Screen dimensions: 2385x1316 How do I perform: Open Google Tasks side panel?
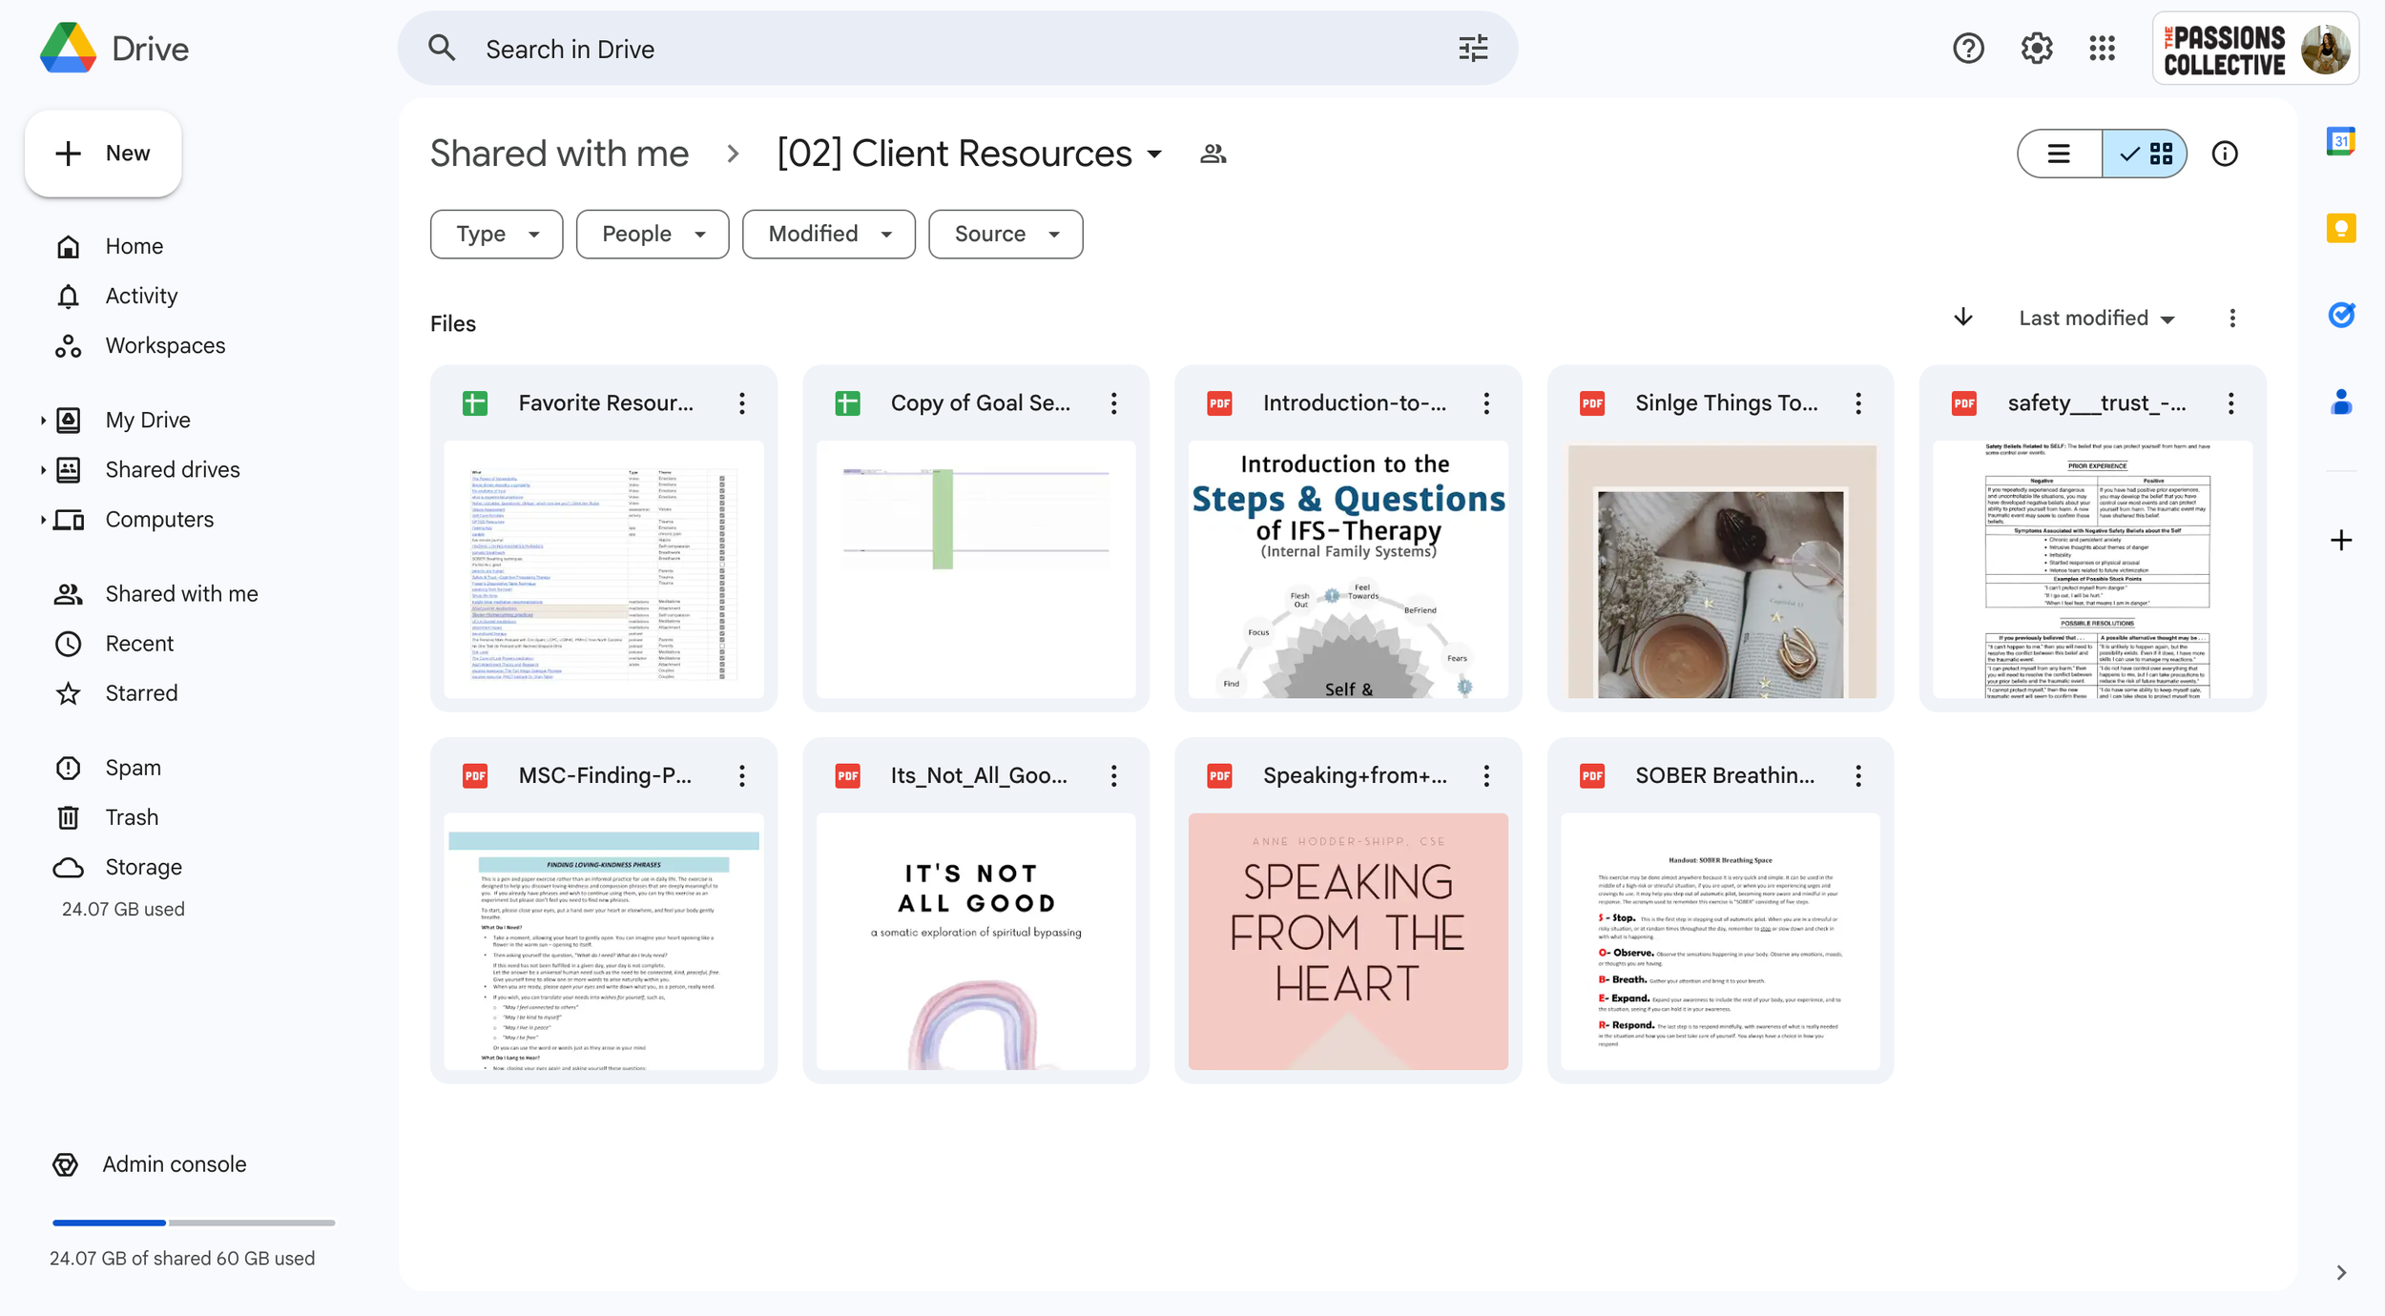click(x=2340, y=315)
